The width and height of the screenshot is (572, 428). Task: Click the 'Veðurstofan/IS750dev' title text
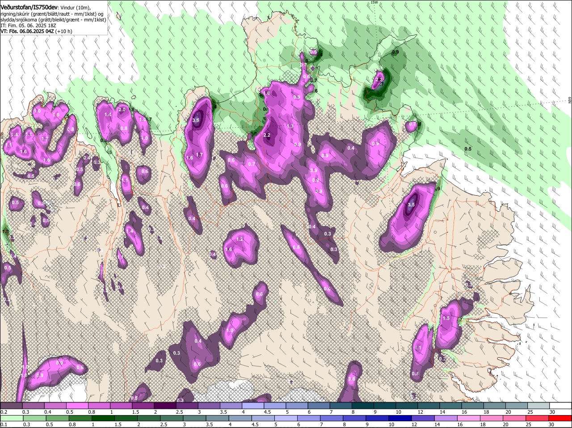click(29, 8)
